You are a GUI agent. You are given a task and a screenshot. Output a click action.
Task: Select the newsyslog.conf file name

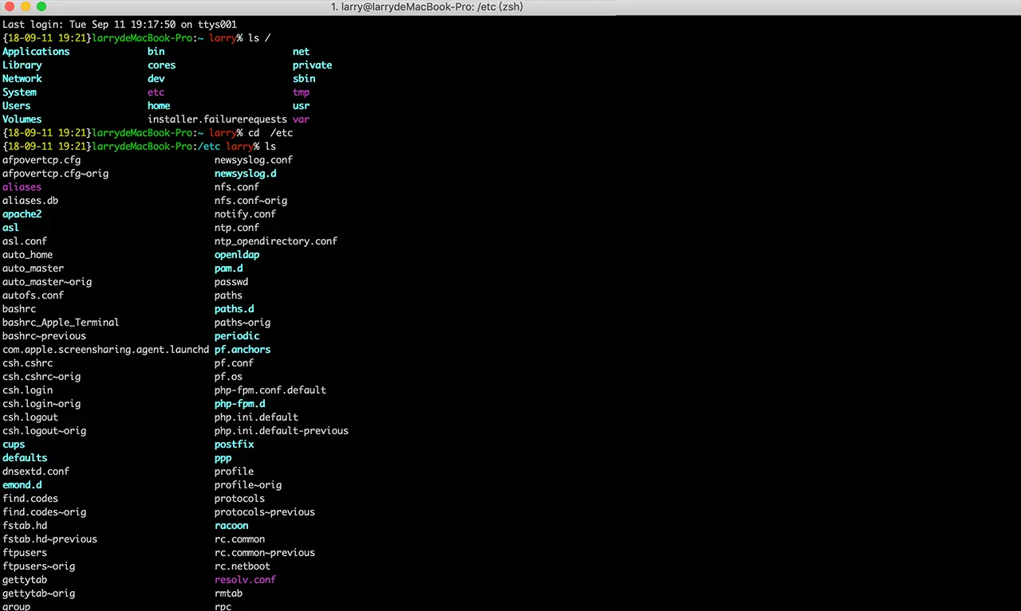[x=253, y=159]
